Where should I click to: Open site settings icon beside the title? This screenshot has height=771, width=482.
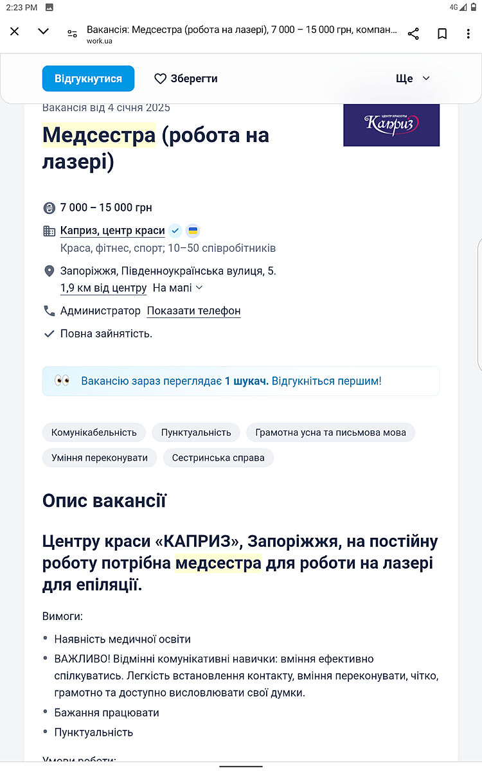[x=72, y=33]
